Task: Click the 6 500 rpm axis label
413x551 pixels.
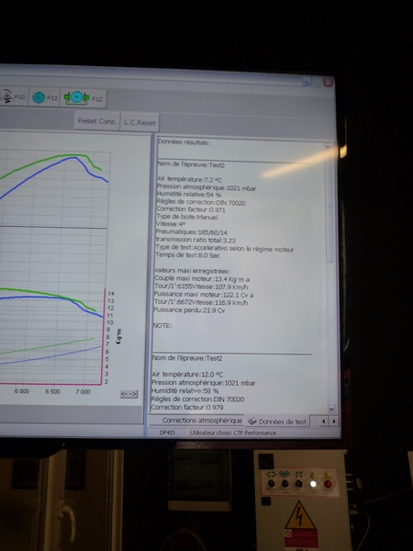Action: click(x=52, y=391)
